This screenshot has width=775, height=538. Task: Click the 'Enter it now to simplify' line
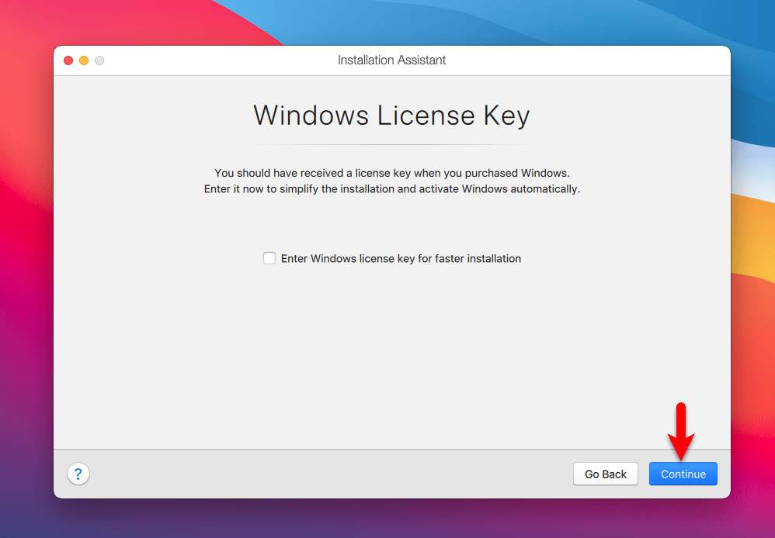tap(392, 189)
